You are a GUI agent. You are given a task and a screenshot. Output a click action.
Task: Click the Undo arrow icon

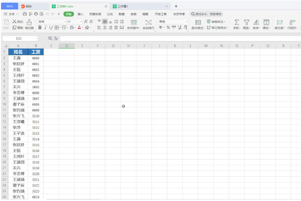click(x=47, y=14)
